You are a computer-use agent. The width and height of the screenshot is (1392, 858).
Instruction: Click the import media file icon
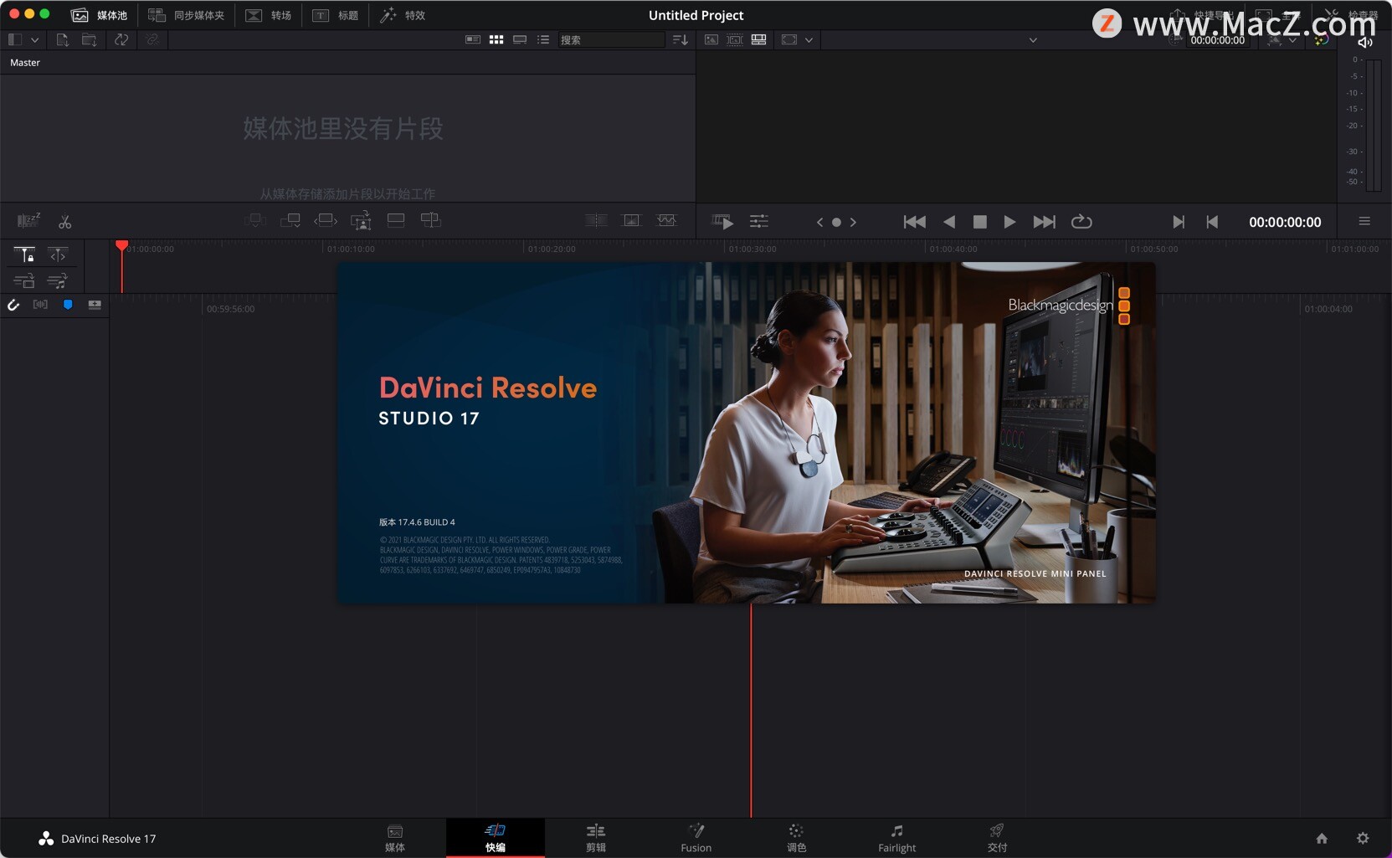63,39
